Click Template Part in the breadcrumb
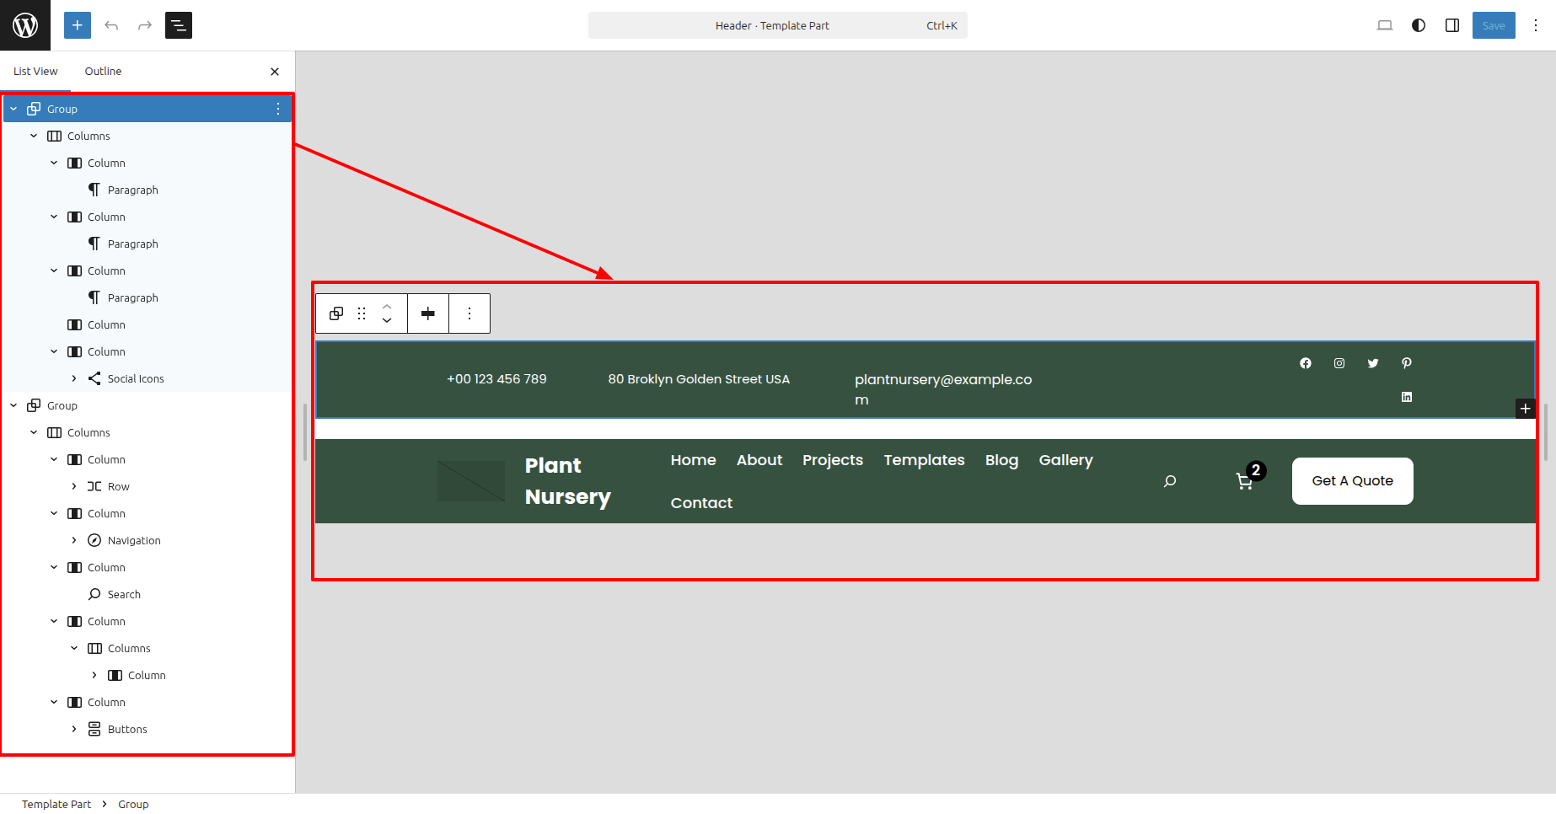Image resolution: width=1556 pixels, height=814 pixels. click(x=56, y=804)
